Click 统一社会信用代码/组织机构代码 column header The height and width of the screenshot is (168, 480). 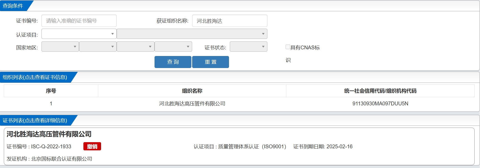click(x=380, y=91)
